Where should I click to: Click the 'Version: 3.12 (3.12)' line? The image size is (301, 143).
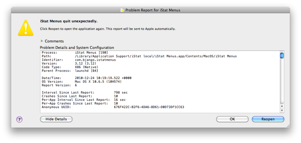click(x=69, y=63)
